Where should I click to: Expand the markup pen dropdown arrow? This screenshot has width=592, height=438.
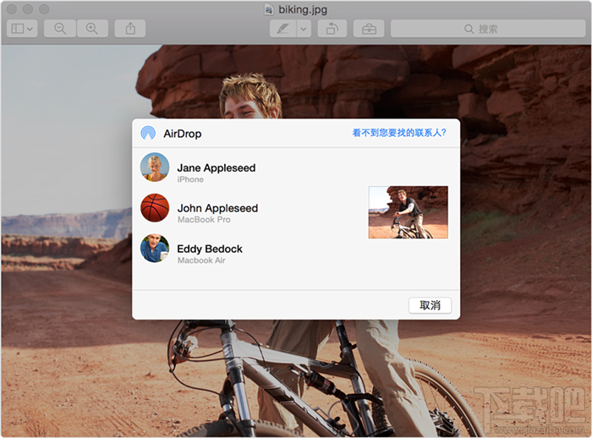tap(304, 29)
